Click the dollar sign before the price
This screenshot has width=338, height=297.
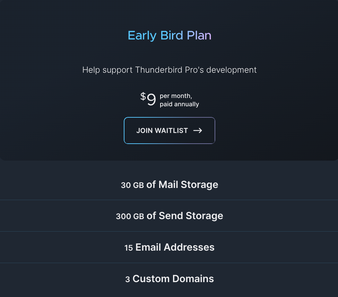point(143,96)
